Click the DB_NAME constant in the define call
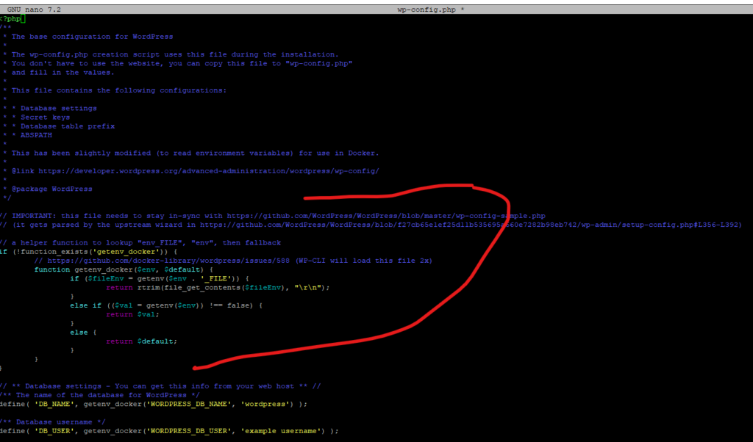Image resolution: width=753 pixels, height=442 pixels. point(54,404)
